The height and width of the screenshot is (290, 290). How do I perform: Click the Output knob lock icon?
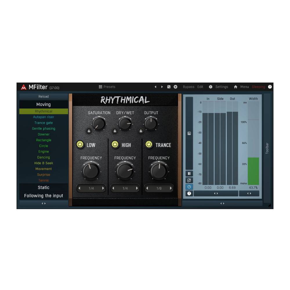click(141, 131)
